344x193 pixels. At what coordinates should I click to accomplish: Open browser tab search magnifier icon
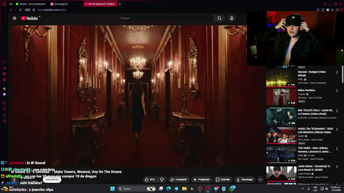pos(325,4)
